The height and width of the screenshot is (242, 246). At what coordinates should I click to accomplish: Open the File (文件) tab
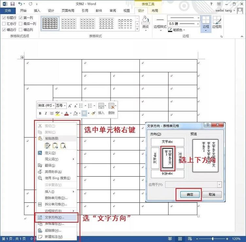[8, 10]
